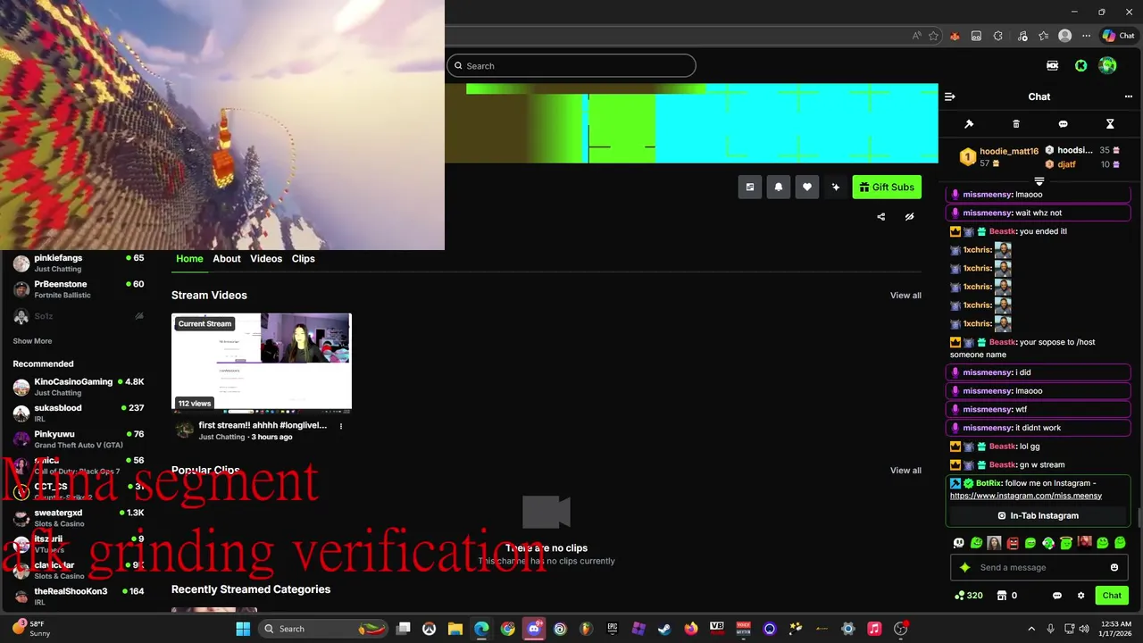This screenshot has height=643, width=1143.
Task: Click View all next to Stream Videos
Action: point(905,296)
